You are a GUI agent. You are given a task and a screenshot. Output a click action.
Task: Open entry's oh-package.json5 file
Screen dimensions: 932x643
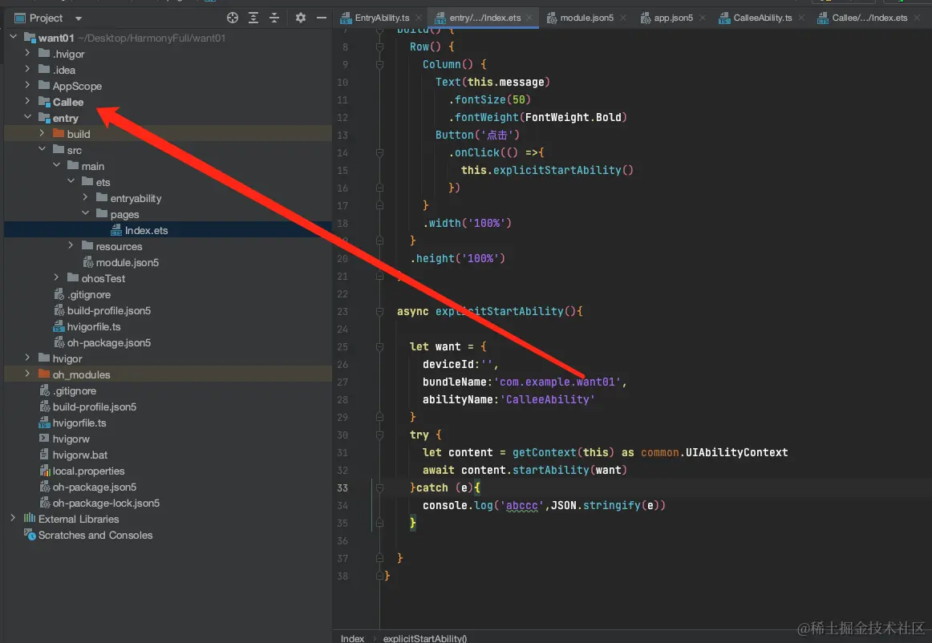click(109, 342)
